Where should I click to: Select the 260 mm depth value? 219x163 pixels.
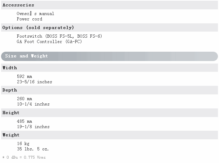(24, 99)
